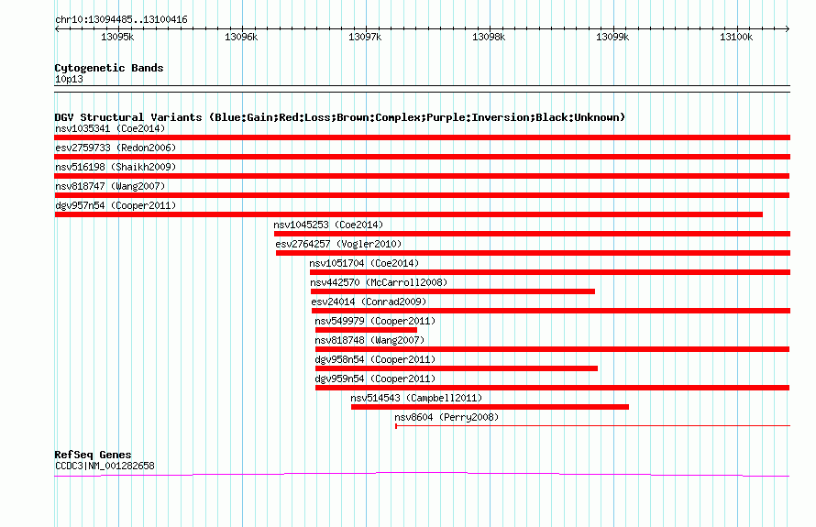Open the nsv516198 (Shaikh2009) variant label
This screenshot has height=527, width=816.
(116, 167)
